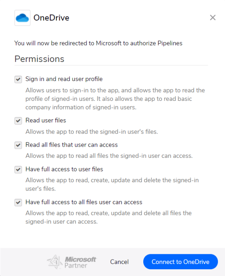The width and height of the screenshot is (225, 276).
Task: Click the description about reading signed-in user's files
Action: pyautogui.click(x=92, y=132)
